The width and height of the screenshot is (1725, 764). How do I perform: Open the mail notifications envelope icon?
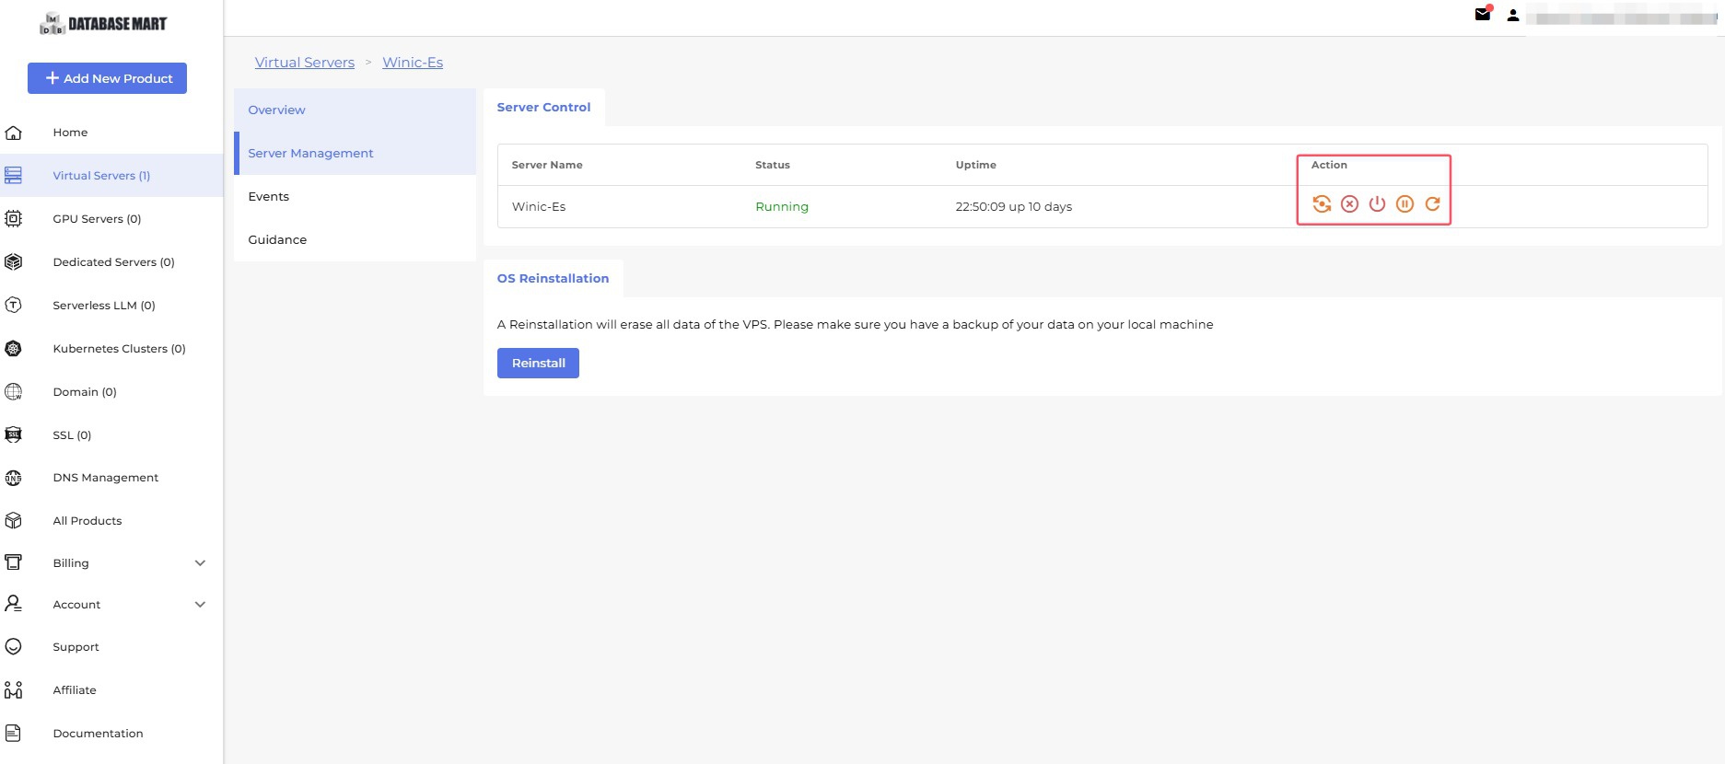pos(1483,14)
